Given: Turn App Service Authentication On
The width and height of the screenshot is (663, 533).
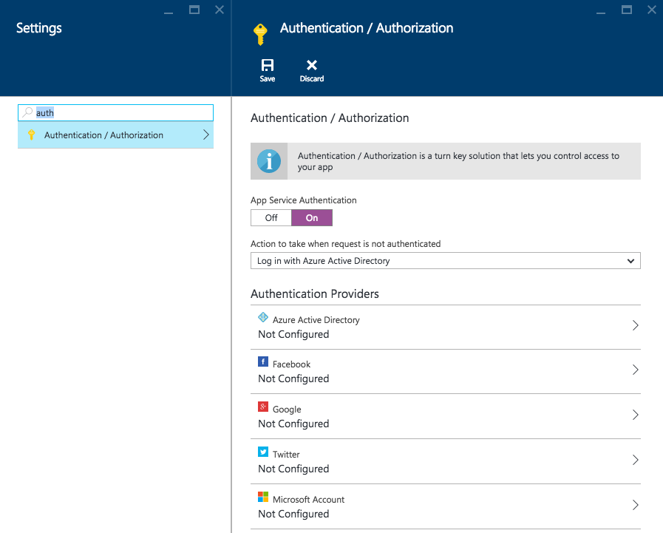Looking at the screenshot, I should coord(312,218).
